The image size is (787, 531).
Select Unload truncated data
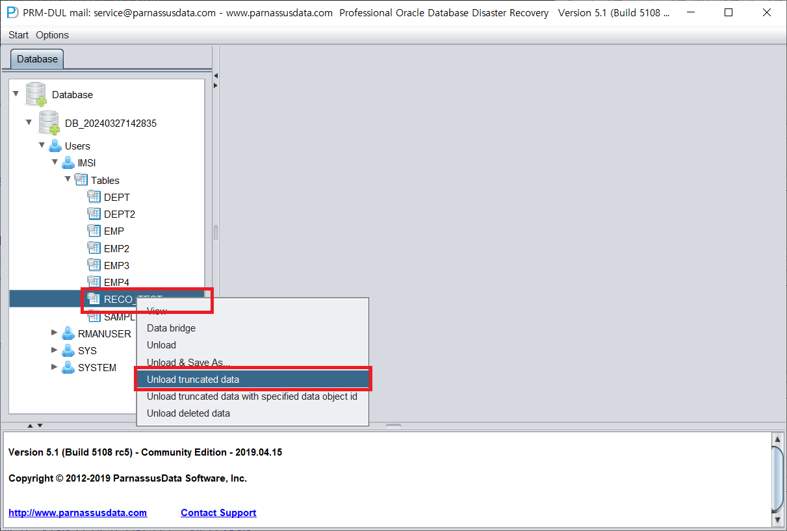(x=252, y=380)
